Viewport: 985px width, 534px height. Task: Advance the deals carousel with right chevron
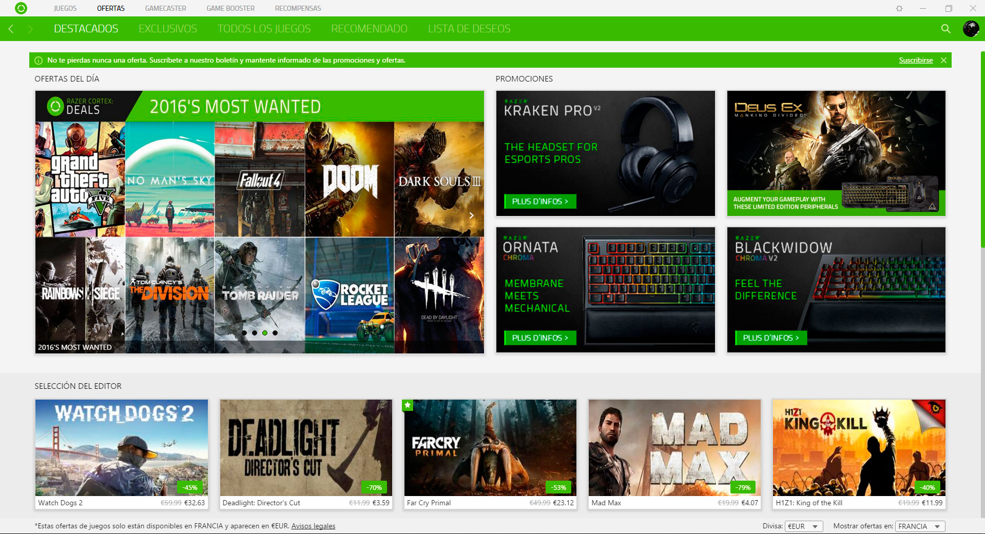[471, 215]
